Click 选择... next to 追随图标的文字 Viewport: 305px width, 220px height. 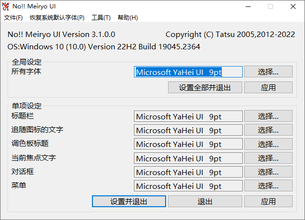[x=268, y=130]
